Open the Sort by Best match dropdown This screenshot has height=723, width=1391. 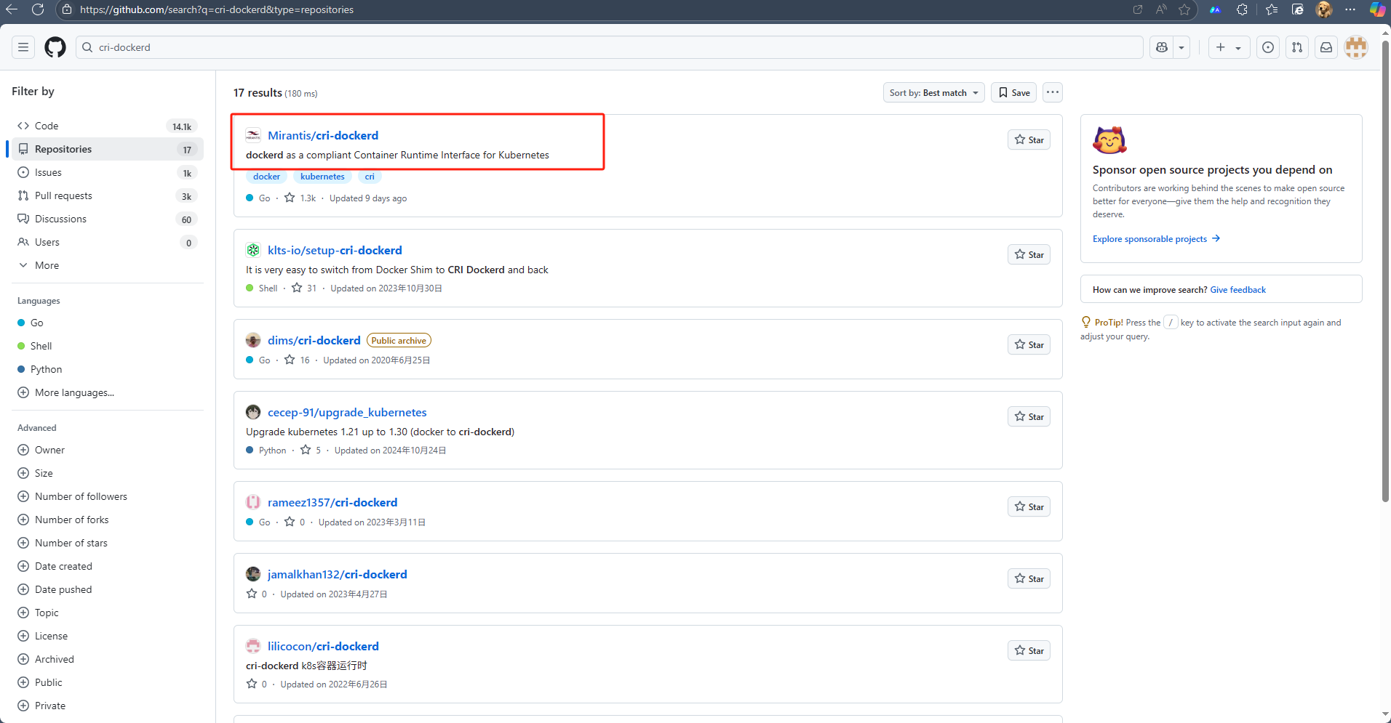point(934,92)
